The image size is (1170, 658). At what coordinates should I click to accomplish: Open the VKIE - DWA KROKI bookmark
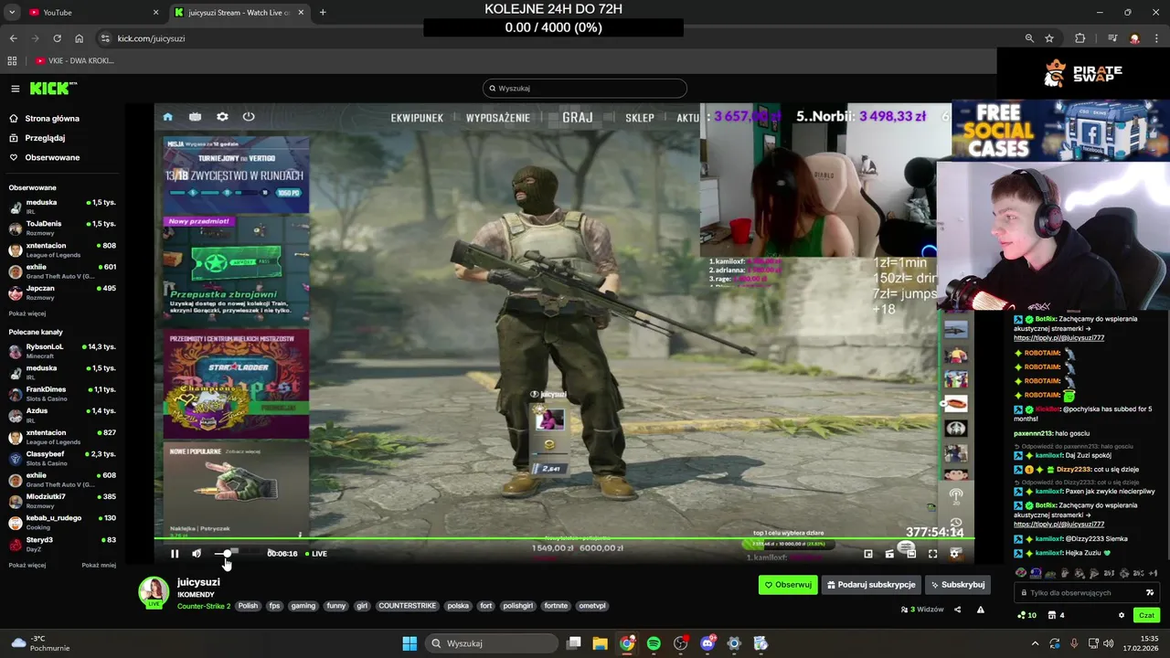click(75, 61)
